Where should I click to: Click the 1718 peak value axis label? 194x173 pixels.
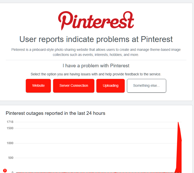point(10,122)
